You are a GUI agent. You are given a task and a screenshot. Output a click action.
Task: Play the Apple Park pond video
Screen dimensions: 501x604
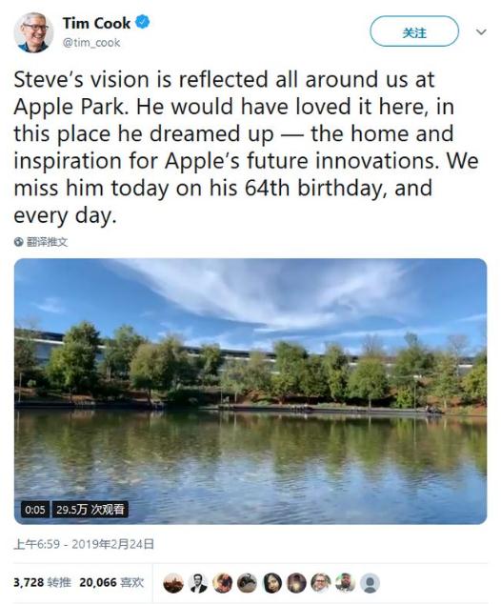250,391
